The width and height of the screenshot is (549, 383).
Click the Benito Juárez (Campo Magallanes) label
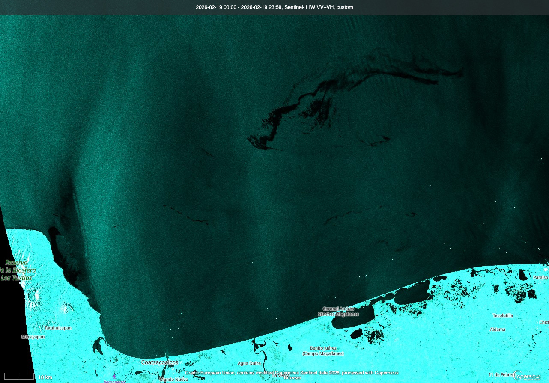coord(323,351)
